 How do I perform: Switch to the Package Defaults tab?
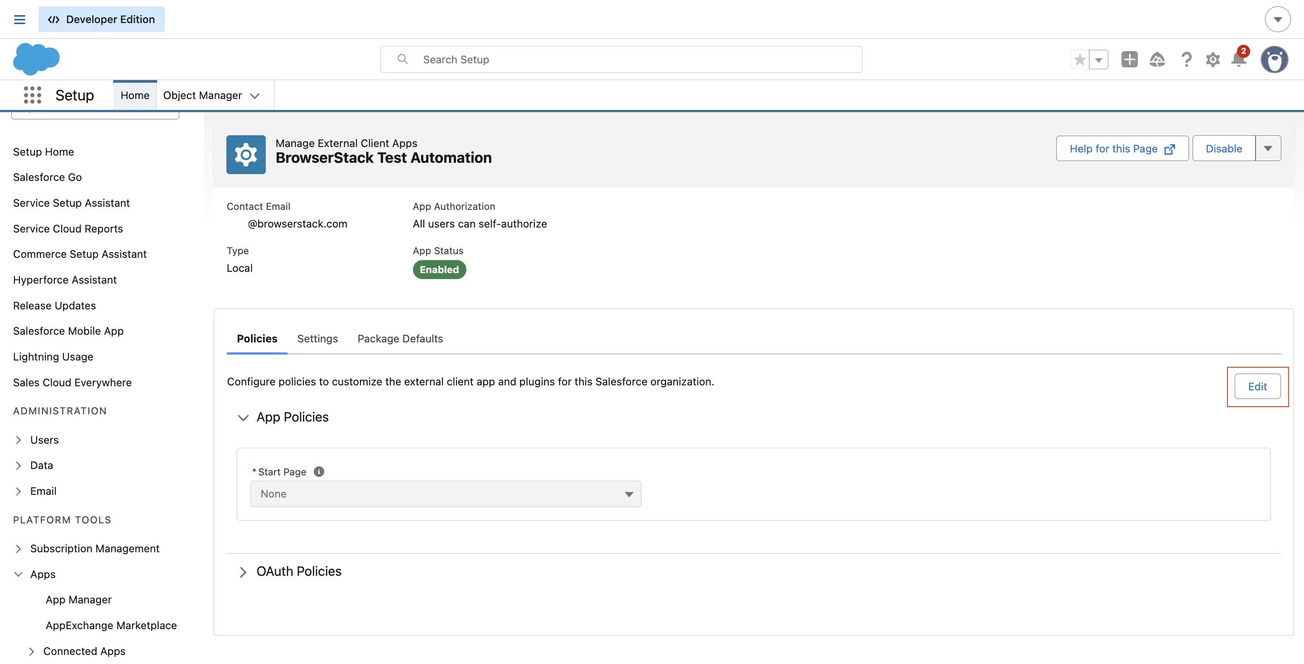click(399, 339)
